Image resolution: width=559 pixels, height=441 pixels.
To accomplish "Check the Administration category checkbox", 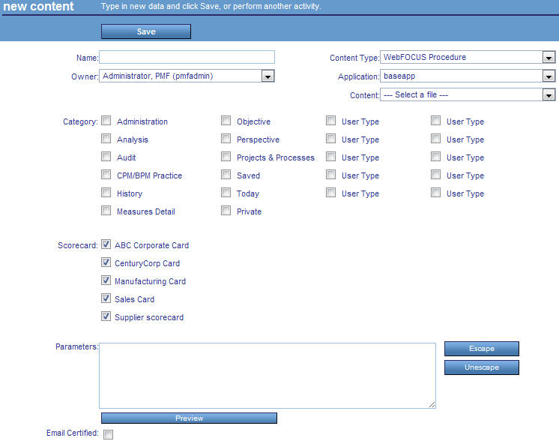I will [106, 121].
